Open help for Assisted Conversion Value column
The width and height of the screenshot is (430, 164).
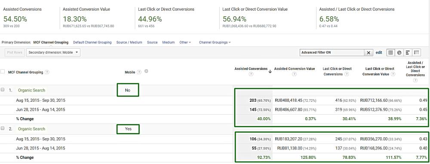click(294, 74)
